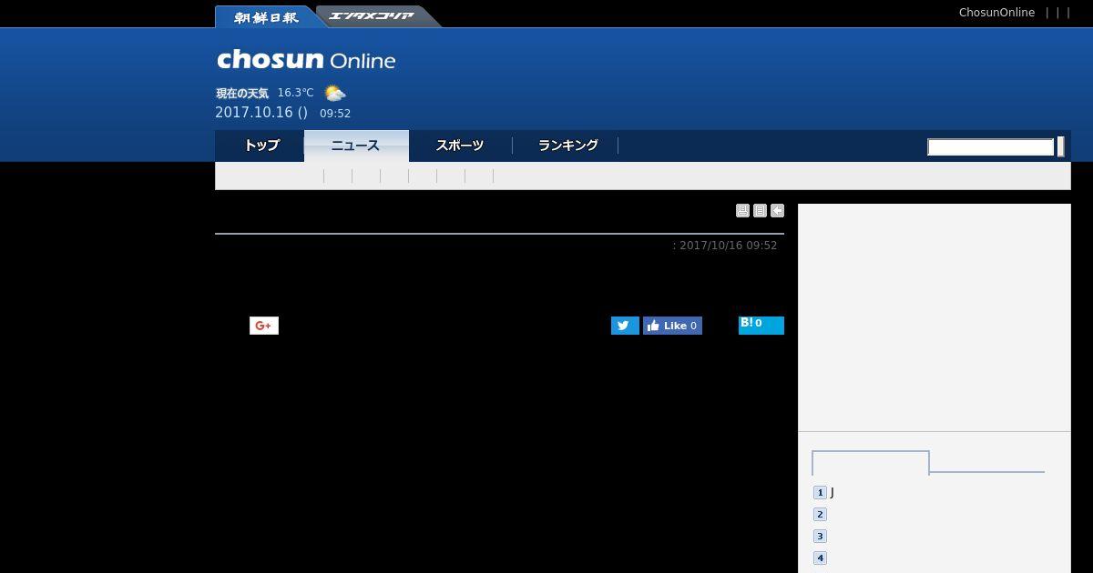Open the ランキング menu item

point(567,146)
